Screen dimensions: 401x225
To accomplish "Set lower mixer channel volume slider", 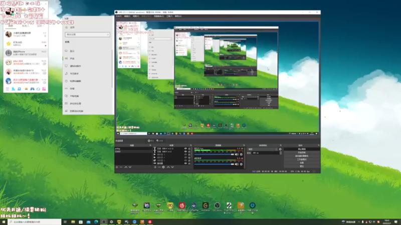I will 214,164.
